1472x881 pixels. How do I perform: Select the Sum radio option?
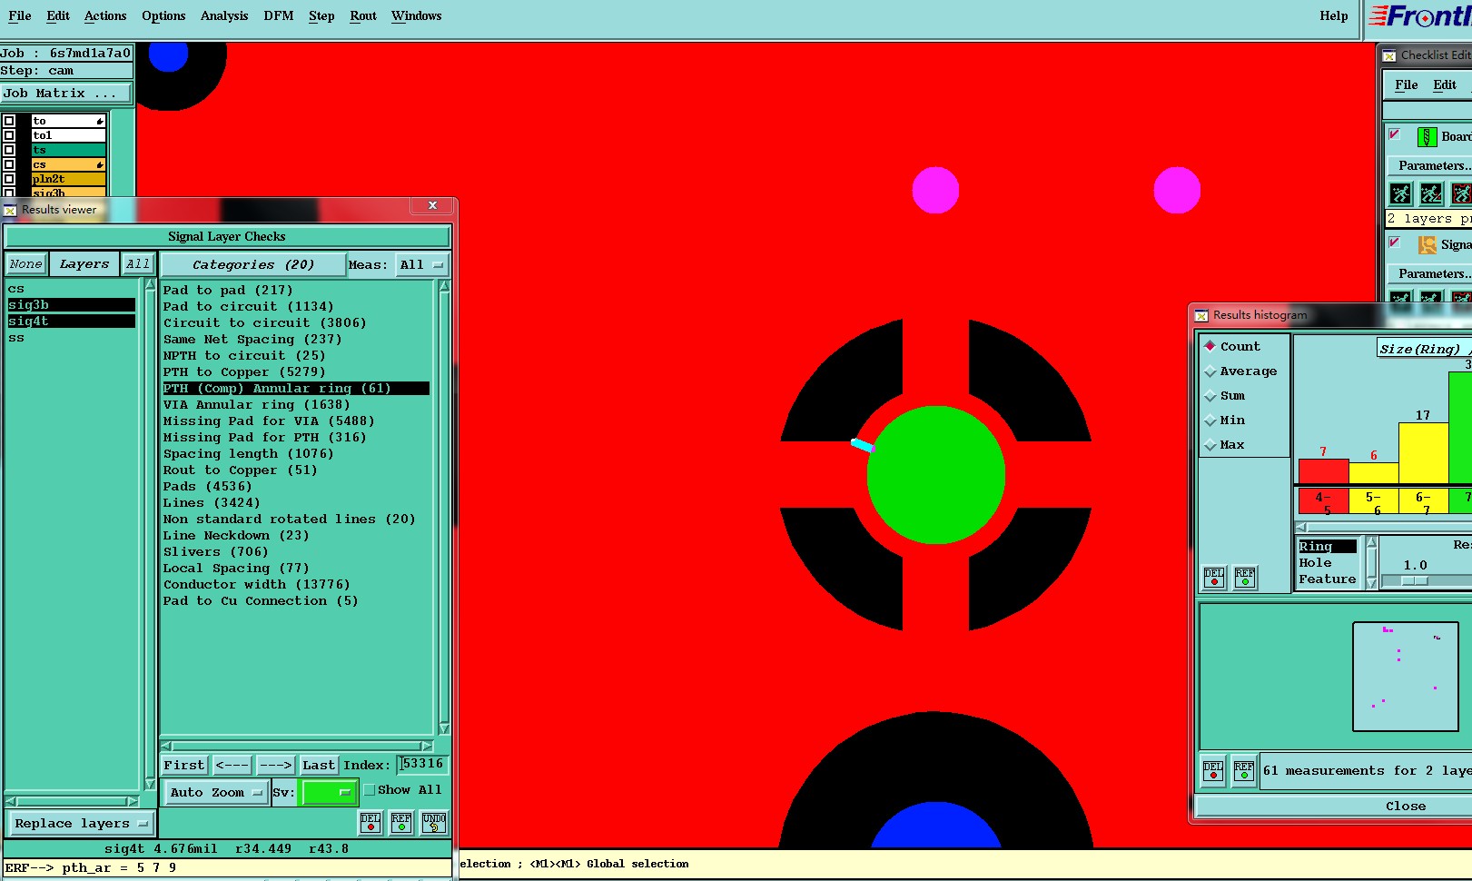1210,395
